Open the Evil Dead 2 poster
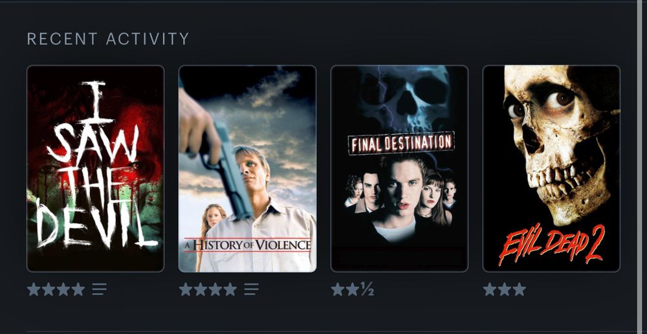 point(551,168)
